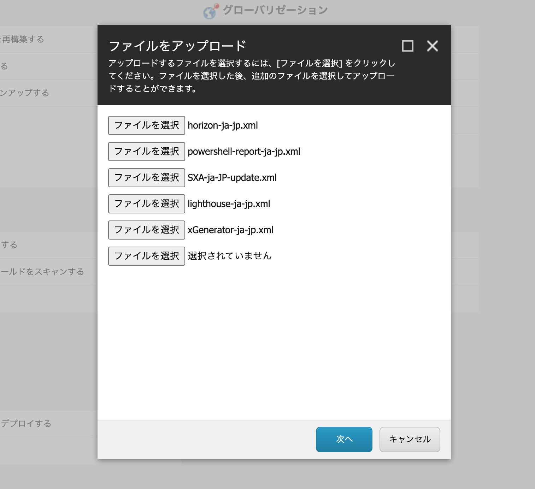Select the SXA-ja-JP-update.xml file name

[x=232, y=178]
